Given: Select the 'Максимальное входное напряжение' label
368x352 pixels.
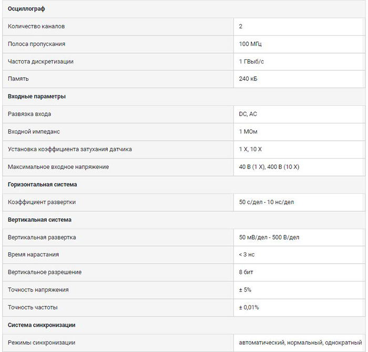Looking at the screenshot, I should tap(58, 167).
